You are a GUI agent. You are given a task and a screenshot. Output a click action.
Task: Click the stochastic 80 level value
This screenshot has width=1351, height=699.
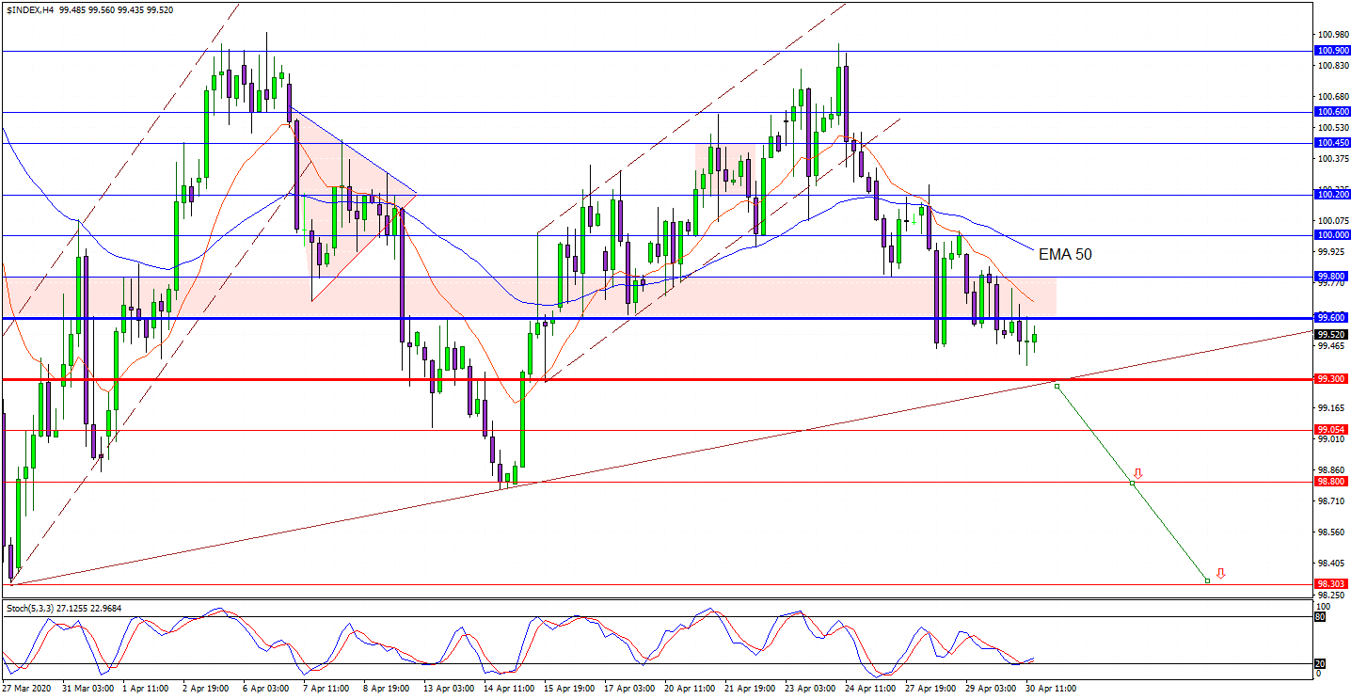[x=1319, y=617]
